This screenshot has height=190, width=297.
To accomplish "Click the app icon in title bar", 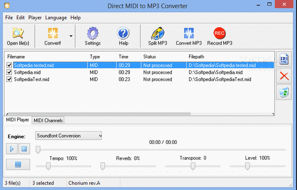I will pos(7,5).
